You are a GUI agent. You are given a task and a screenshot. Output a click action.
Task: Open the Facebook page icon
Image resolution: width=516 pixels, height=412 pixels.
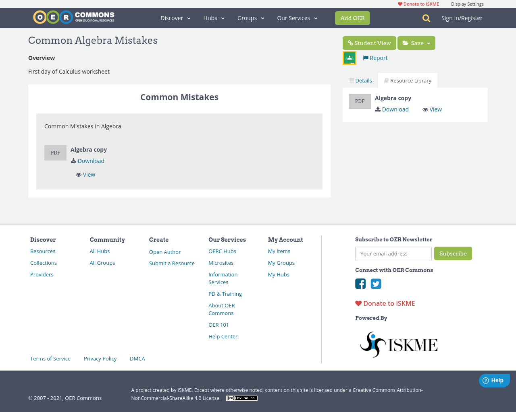pos(360,284)
